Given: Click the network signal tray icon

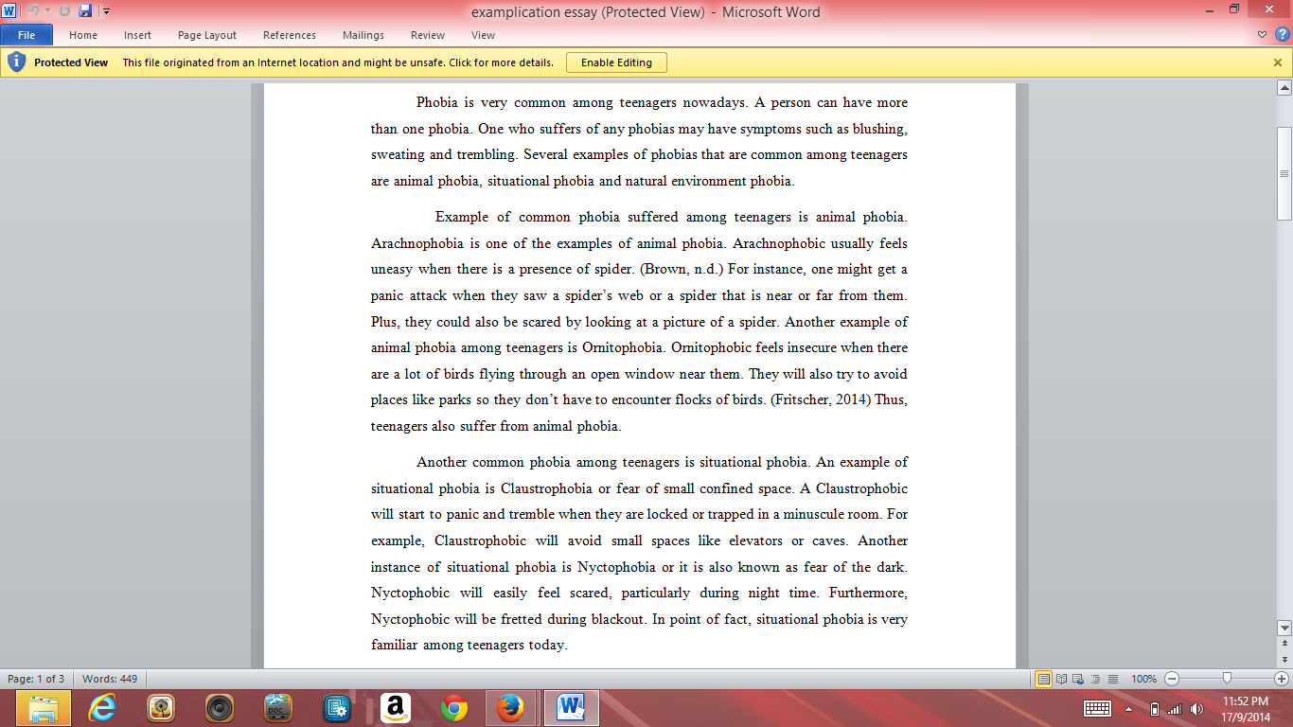Looking at the screenshot, I should 1175,708.
